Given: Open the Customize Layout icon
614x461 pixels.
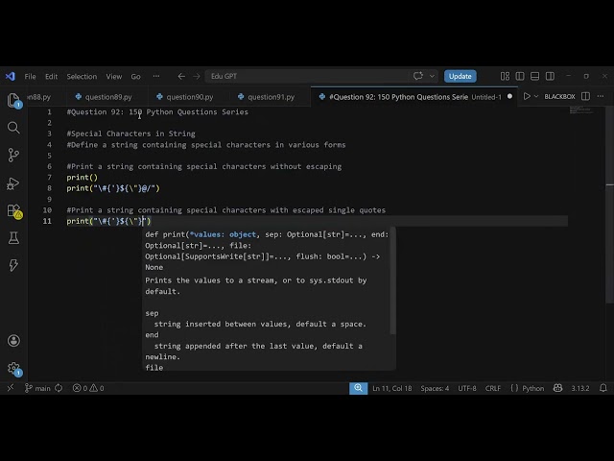Looking at the screenshot, I should coord(506,76).
